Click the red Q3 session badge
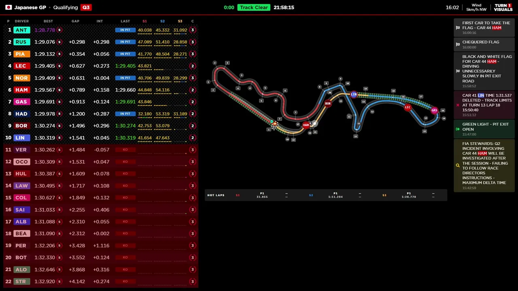 click(86, 7)
